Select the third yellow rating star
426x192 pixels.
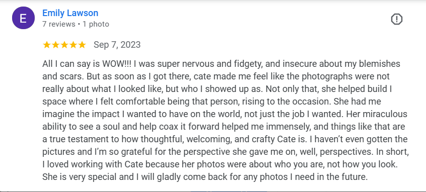(x=64, y=45)
